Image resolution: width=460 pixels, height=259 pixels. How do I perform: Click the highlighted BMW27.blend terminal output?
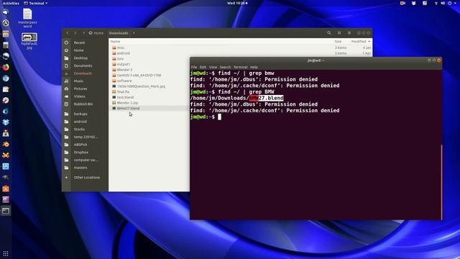click(x=266, y=98)
